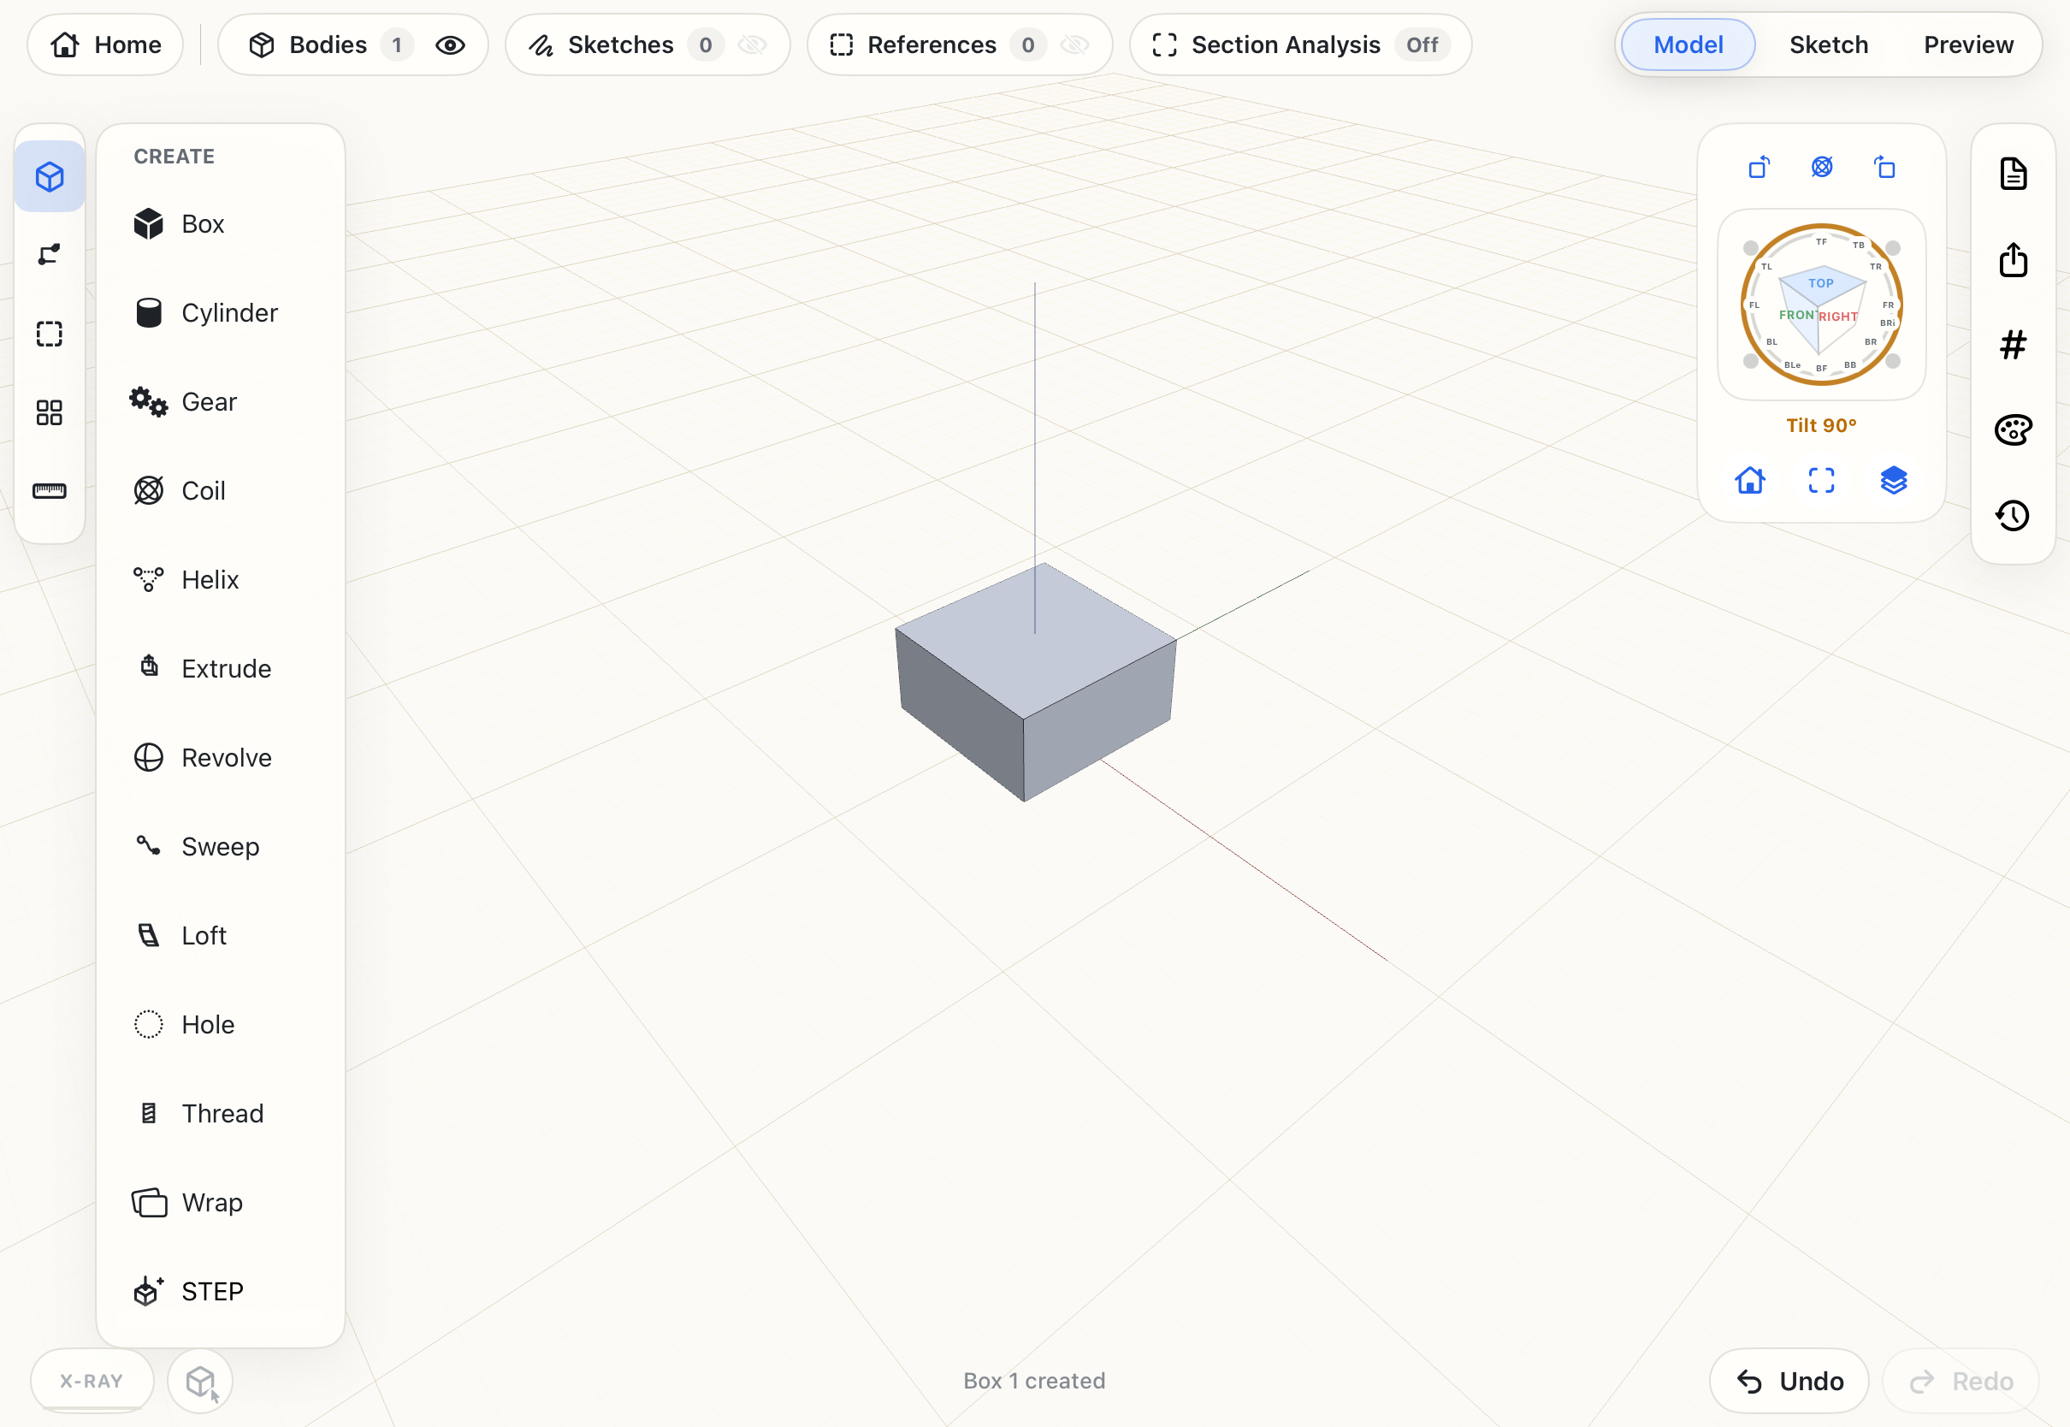Choose the Gear tool
This screenshot has width=2070, height=1427.
coord(220,401)
